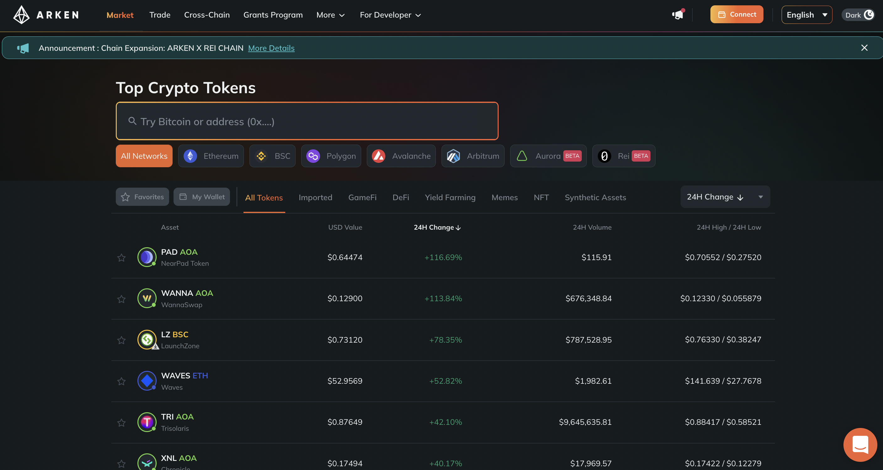Click the WAVES token icon
The width and height of the screenshot is (883, 470).
coord(147,381)
